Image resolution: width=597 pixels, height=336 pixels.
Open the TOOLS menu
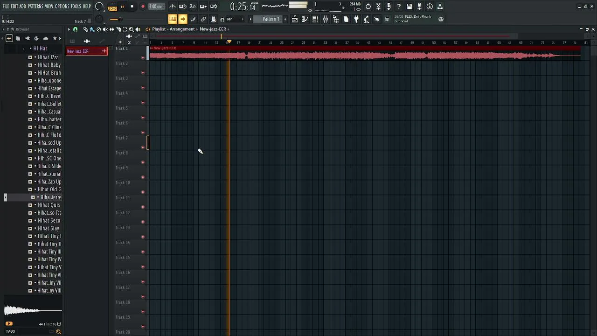pyautogui.click(x=76, y=7)
